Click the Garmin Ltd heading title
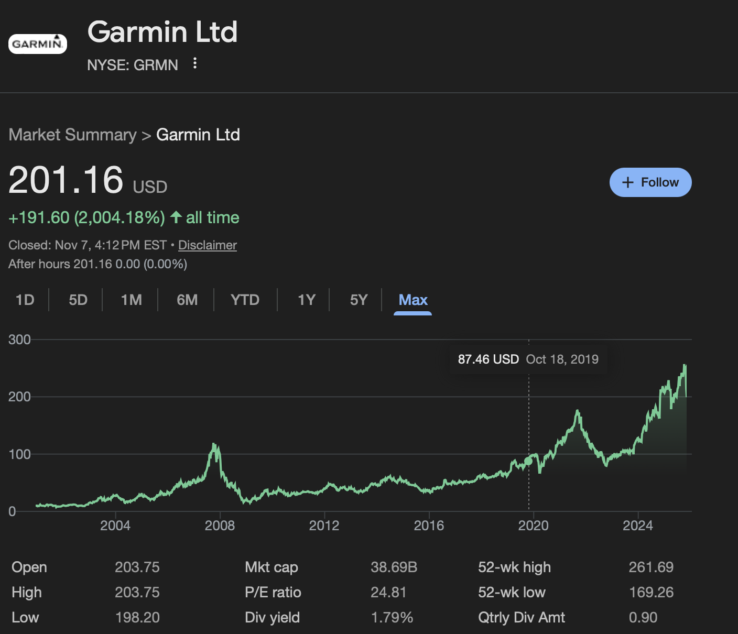Viewport: 738px width, 634px height. click(162, 32)
